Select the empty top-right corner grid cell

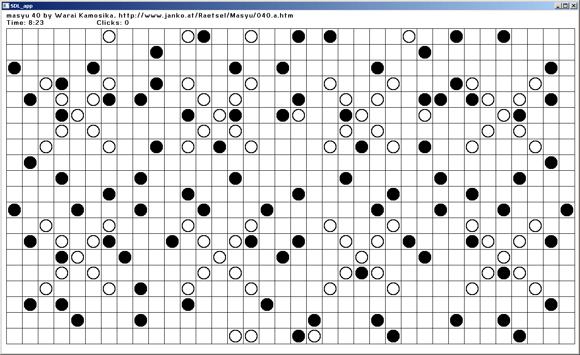pyautogui.click(x=567, y=36)
